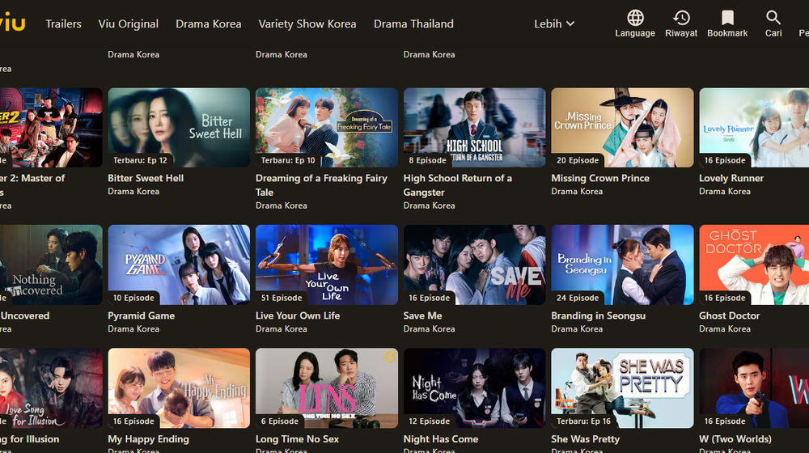Click 'Drama Korea' label under Bitter Sweet Hell

[x=133, y=192]
